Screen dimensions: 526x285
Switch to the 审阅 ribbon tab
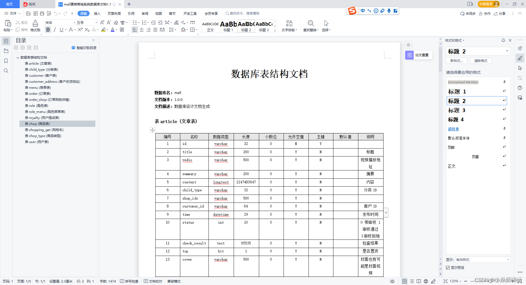(145, 13)
